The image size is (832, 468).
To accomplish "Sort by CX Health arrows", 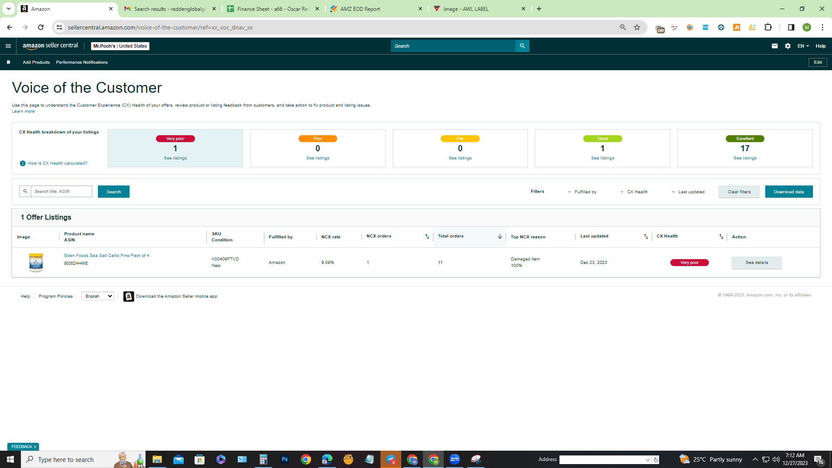I will pyautogui.click(x=721, y=237).
